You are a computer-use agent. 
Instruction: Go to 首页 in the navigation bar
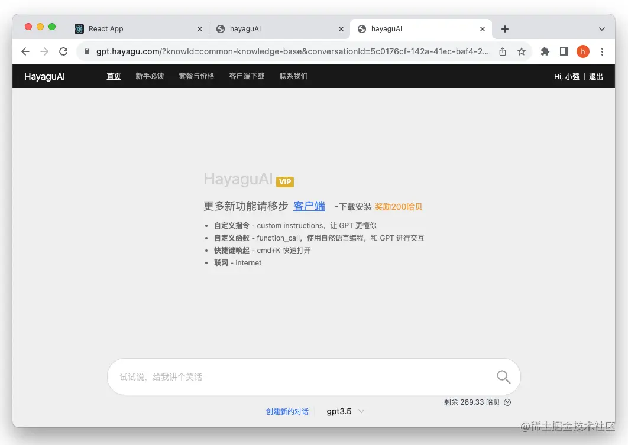114,76
